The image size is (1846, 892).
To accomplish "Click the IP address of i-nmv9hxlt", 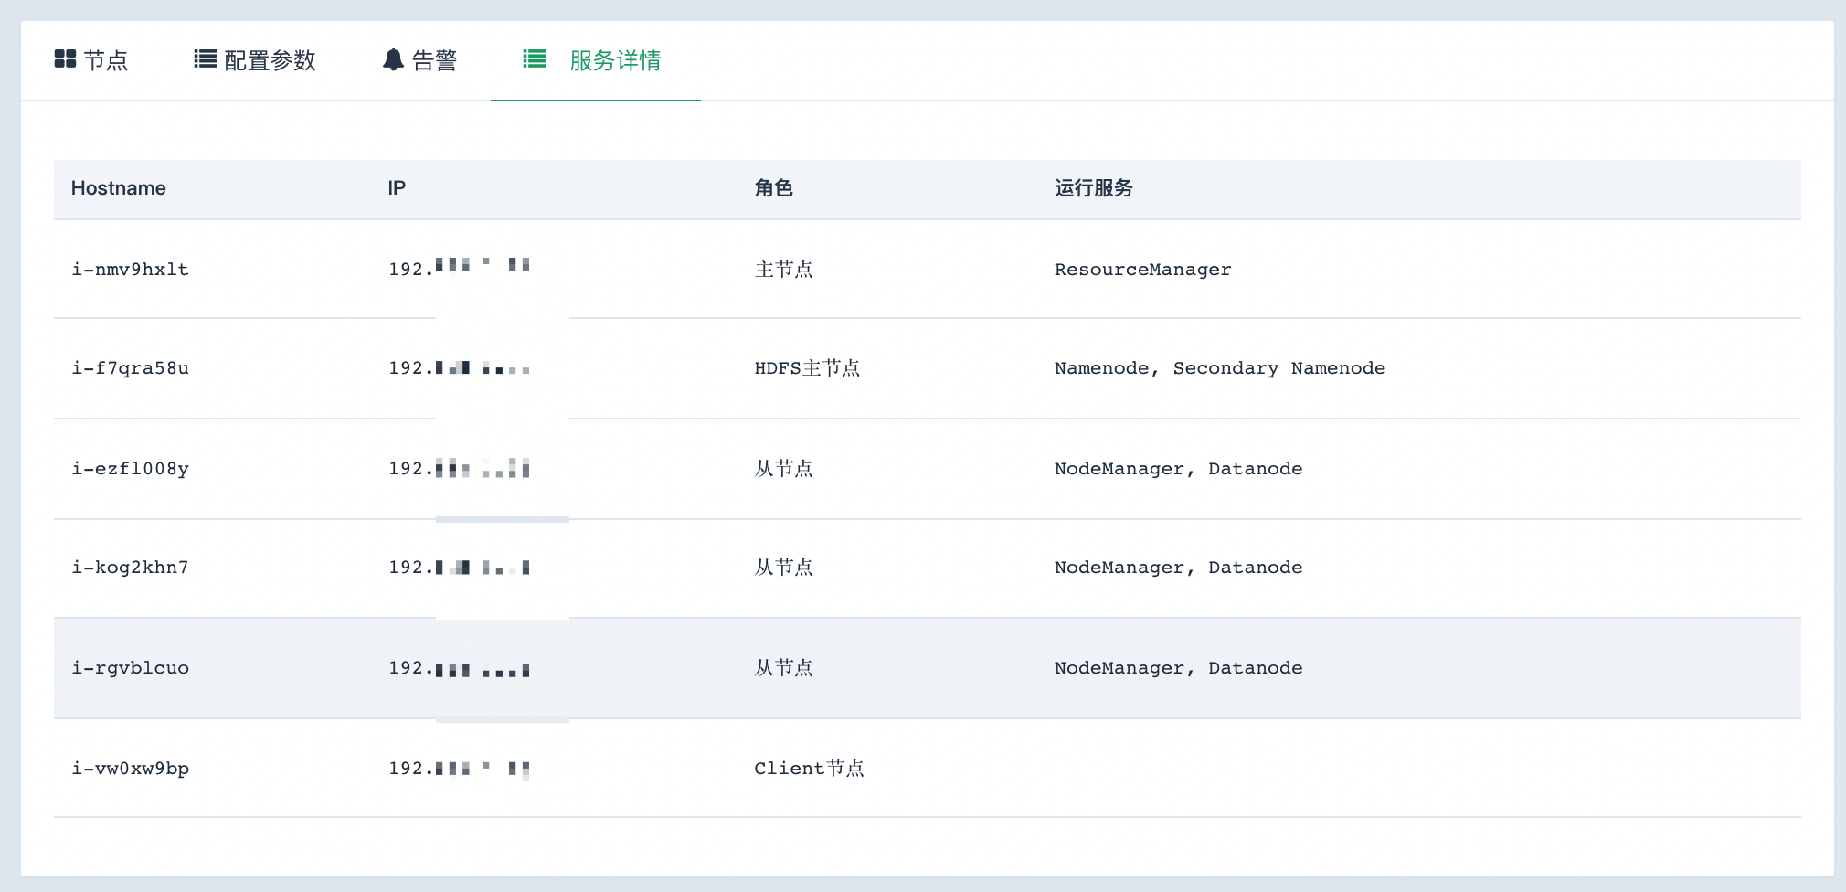I will (459, 269).
